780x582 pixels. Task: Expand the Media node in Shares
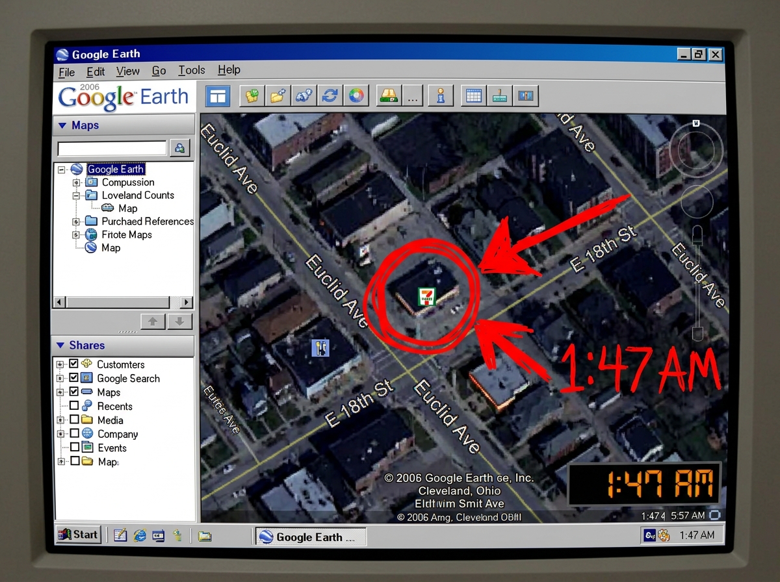pyautogui.click(x=60, y=420)
